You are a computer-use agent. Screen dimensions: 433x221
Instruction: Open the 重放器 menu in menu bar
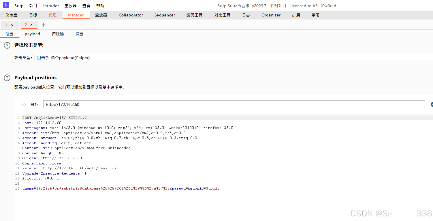point(70,6)
